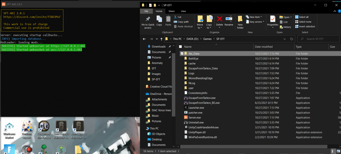341x154 pixels.
Task: Switch to the View ribbon tab
Action: 183,11
